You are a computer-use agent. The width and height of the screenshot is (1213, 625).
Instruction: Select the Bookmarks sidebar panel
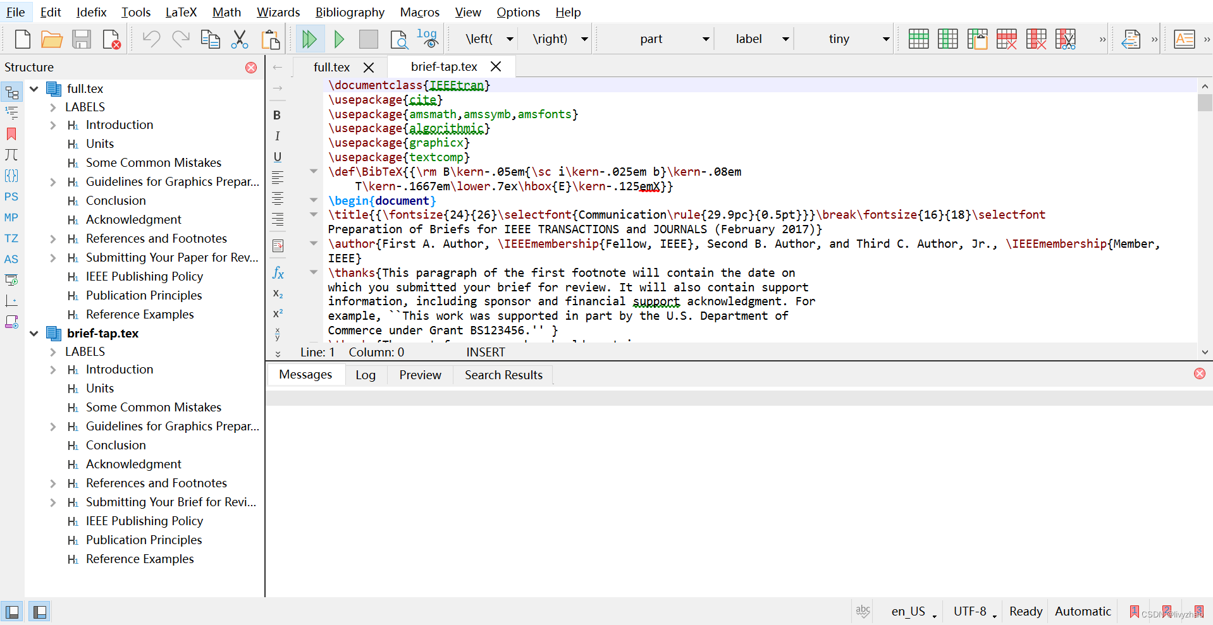tap(11, 134)
